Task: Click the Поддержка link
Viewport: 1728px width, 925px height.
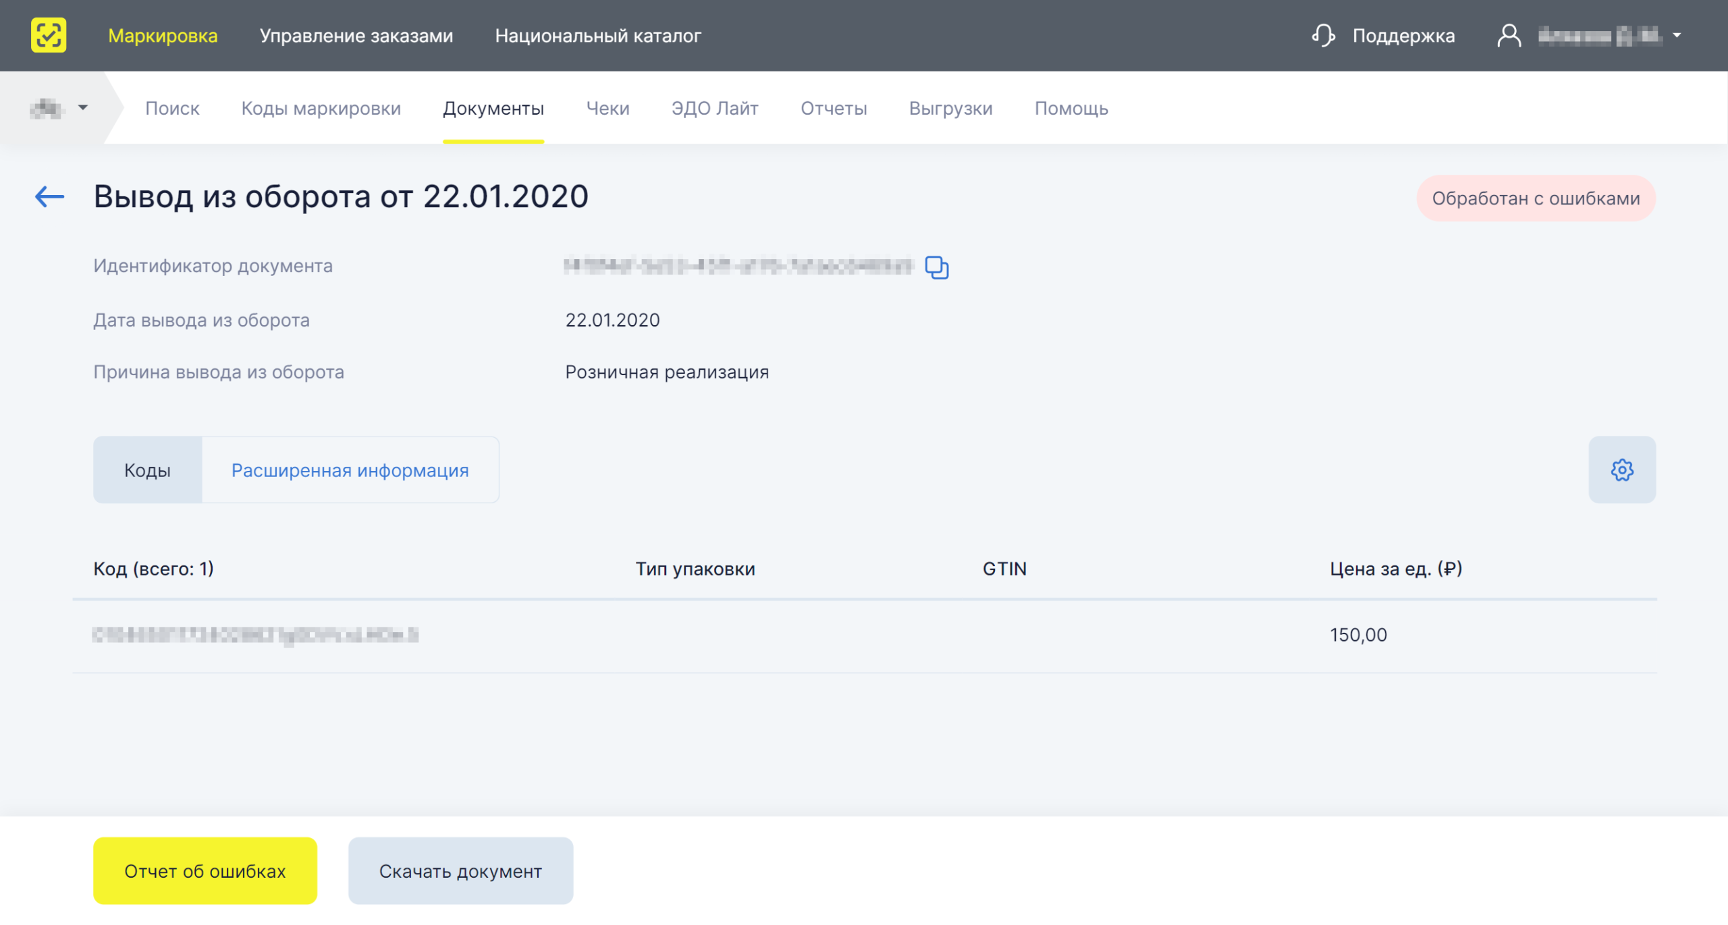Action: [1403, 36]
